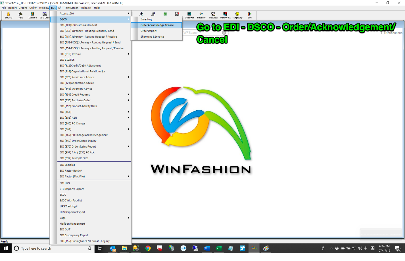405x261 pixels.
Task: Open the Directory toolbar icon
Action: (x=201, y=15)
